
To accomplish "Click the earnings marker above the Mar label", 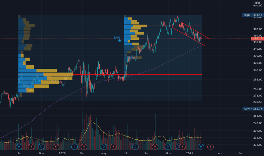I will pyautogui.click(x=84, y=147).
